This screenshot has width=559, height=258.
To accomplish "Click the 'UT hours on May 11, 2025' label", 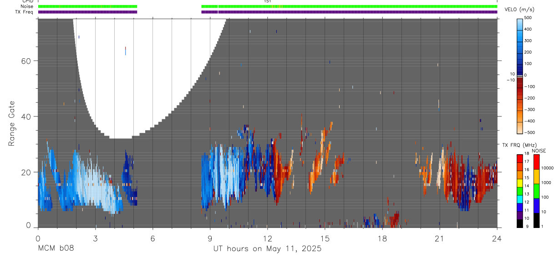I will click(x=268, y=249).
